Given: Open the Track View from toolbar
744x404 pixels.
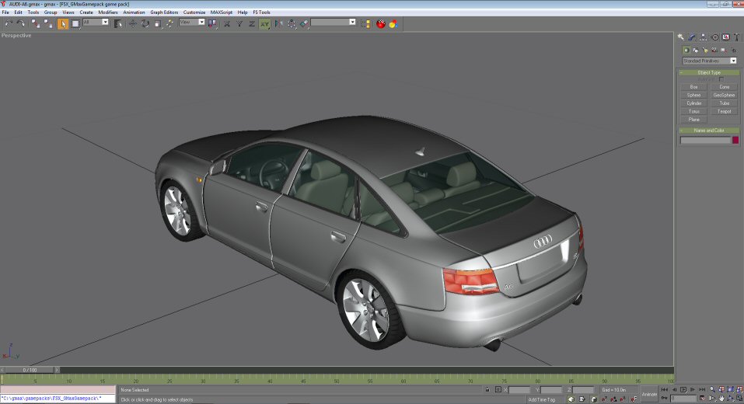Looking at the screenshot, I should coord(365,24).
